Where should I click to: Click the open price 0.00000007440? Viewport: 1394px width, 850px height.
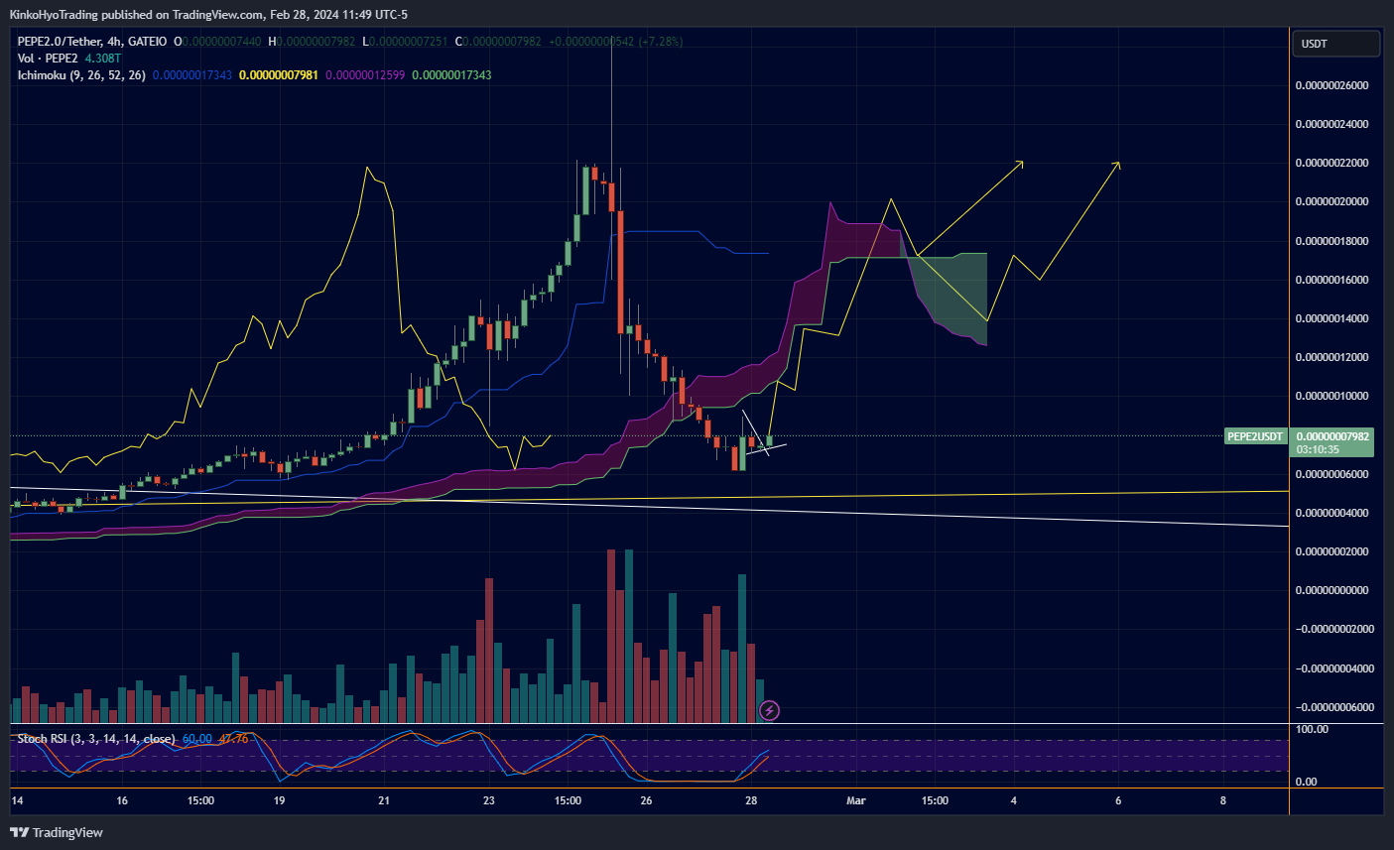click(222, 42)
